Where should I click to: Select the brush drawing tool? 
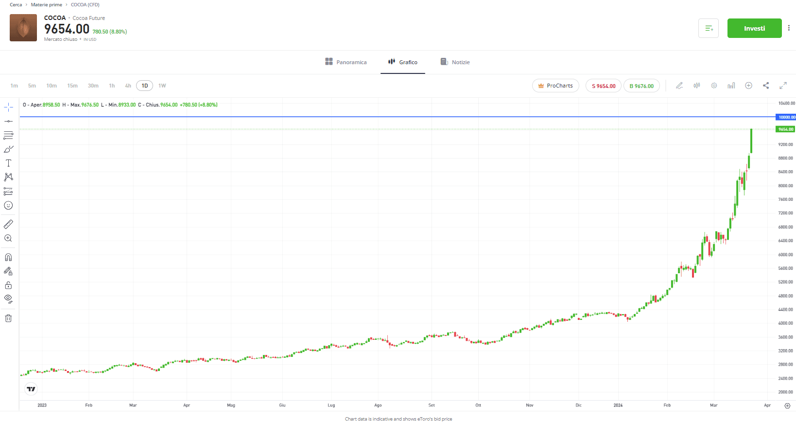pos(8,149)
